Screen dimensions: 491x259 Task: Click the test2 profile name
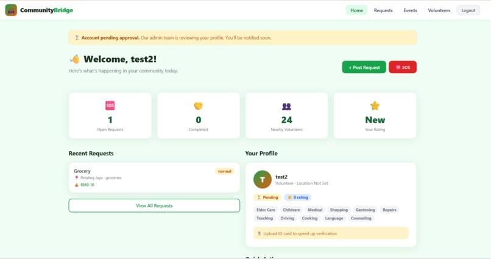click(281, 177)
